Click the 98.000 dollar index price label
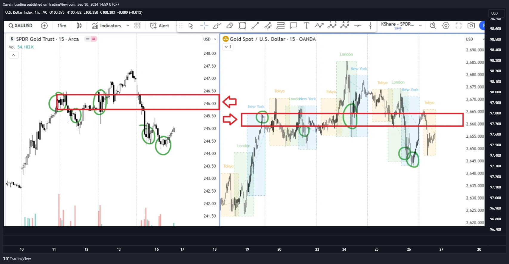 tap(496, 92)
